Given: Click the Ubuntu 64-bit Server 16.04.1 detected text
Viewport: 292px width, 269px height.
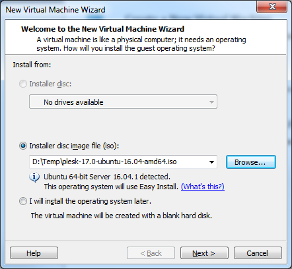Looking at the screenshot, I should 107,177.
